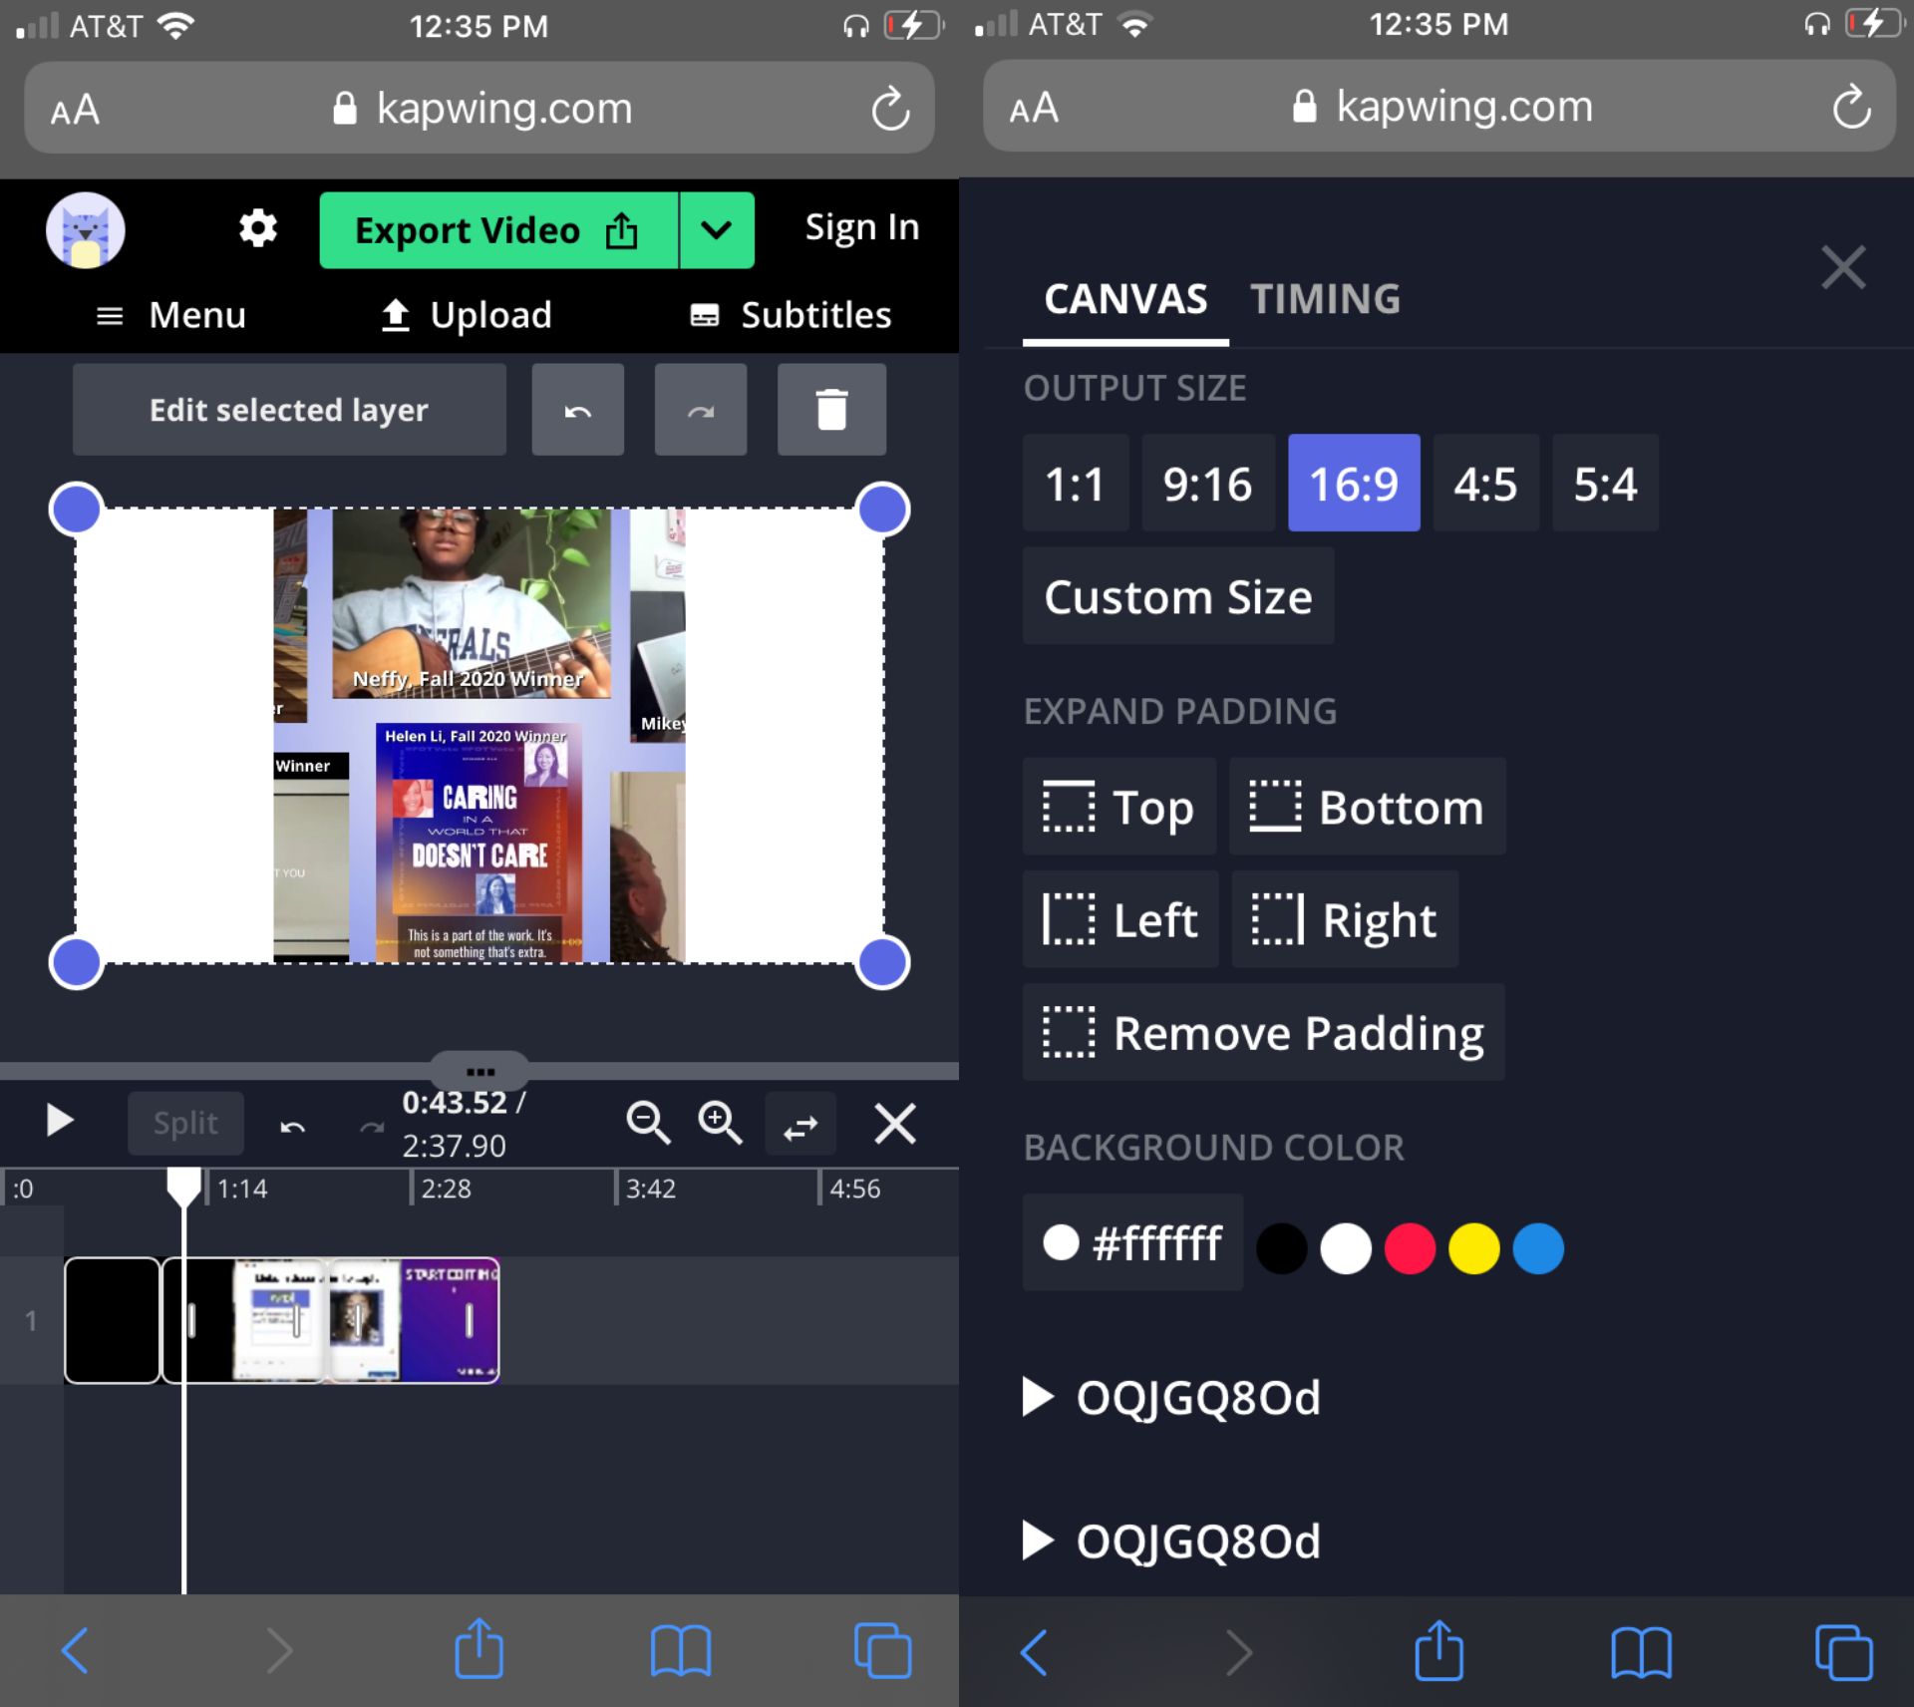Click the Remove Padding button
The image size is (1914, 1707).
tap(1262, 1033)
